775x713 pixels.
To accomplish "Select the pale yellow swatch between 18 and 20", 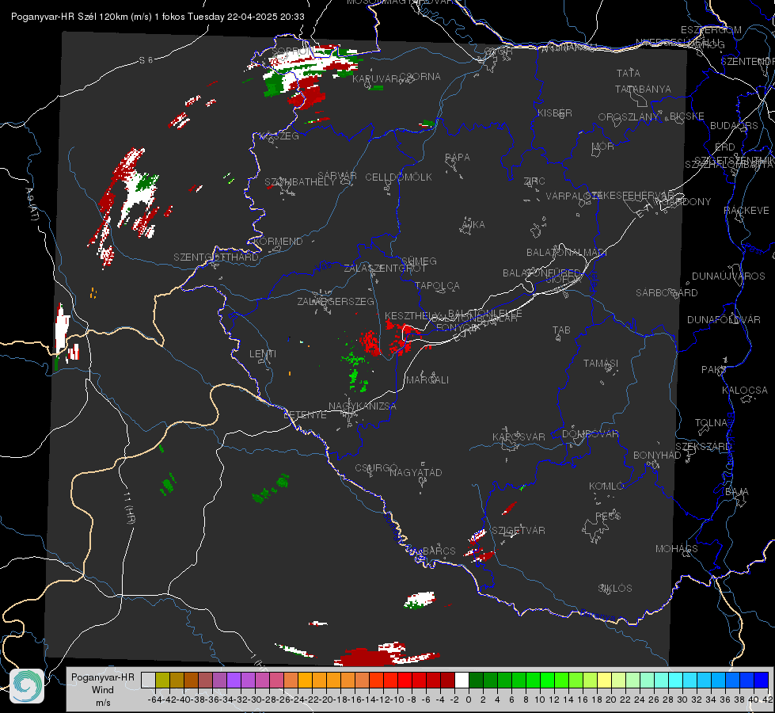I will click(604, 680).
